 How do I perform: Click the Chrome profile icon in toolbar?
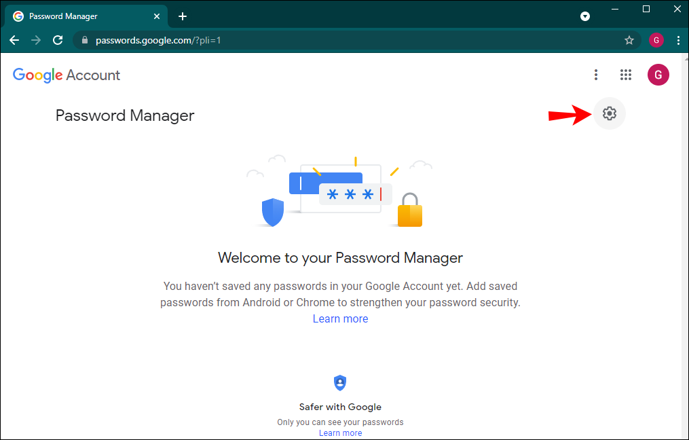tap(656, 41)
